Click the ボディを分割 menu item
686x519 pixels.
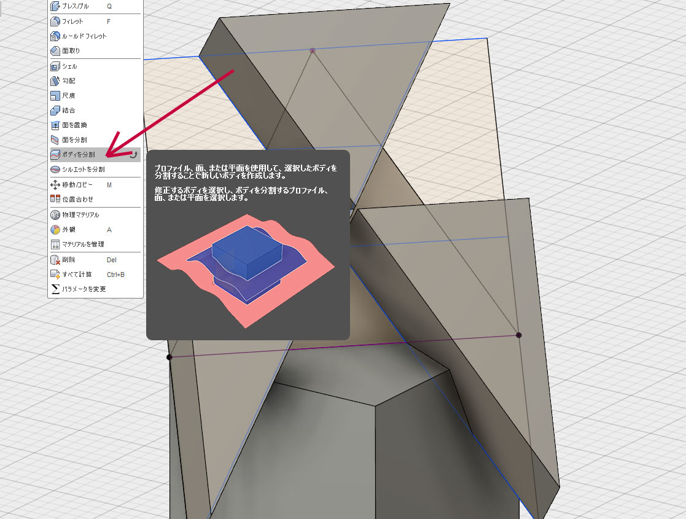coord(78,155)
